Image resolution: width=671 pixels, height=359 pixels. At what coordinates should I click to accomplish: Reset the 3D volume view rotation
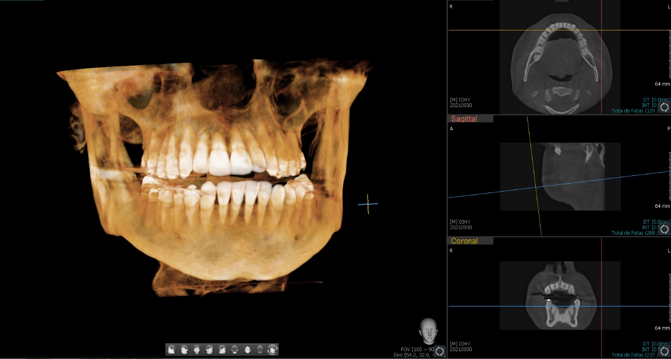(x=439, y=351)
